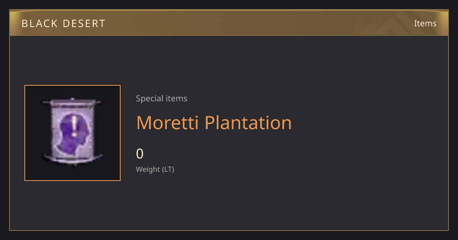This screenshot has height=240, width=458.
Task: Click the yellow exclamation mark in item icon
Action: click(x=74, y=127)
